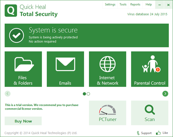Minimize the Quick Heal window
This screenshot has width=173, height=137.
160,5
